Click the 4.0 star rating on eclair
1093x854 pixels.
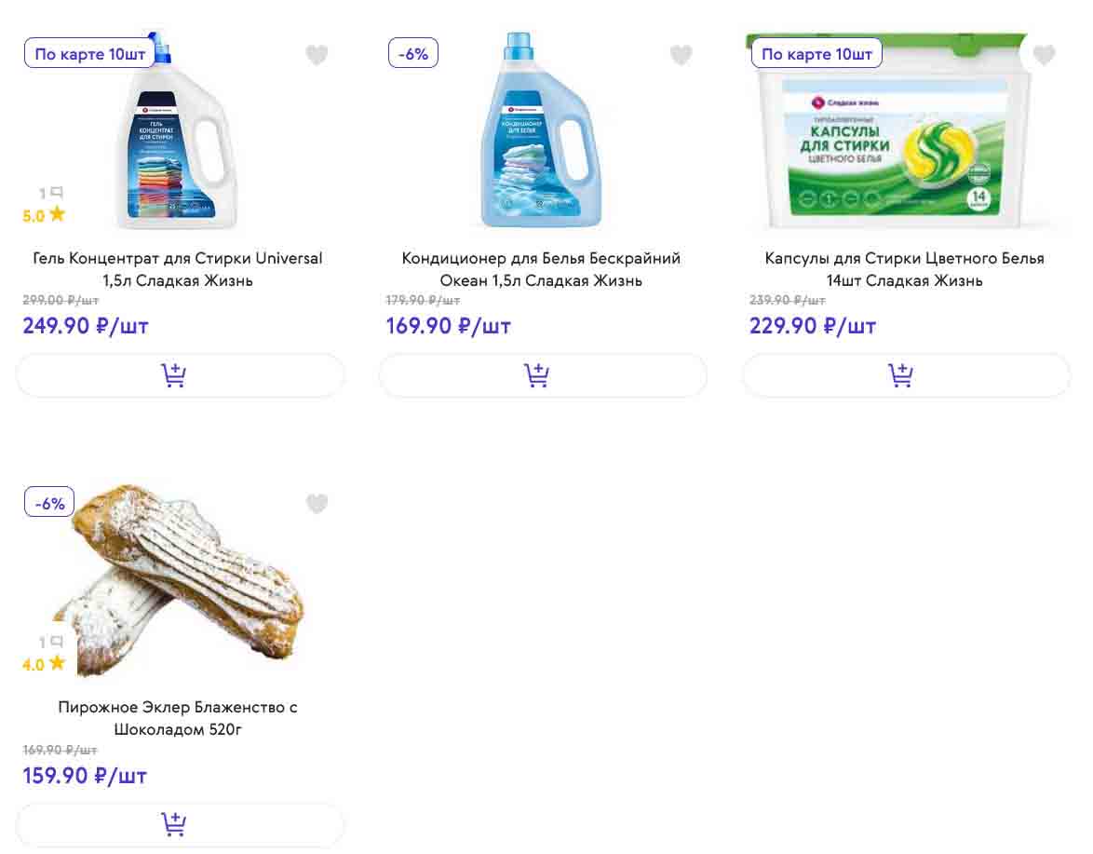click(x=44, y=664)
